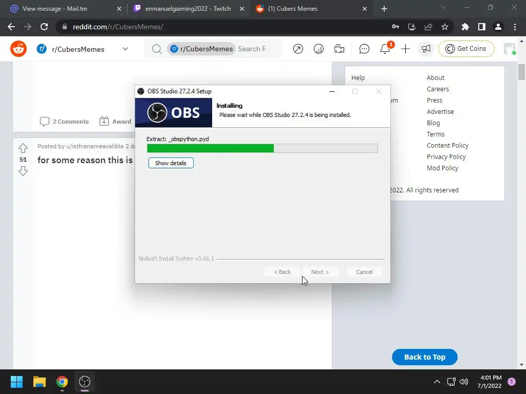Click the Advertise megaphone icon

click(426, 49)
